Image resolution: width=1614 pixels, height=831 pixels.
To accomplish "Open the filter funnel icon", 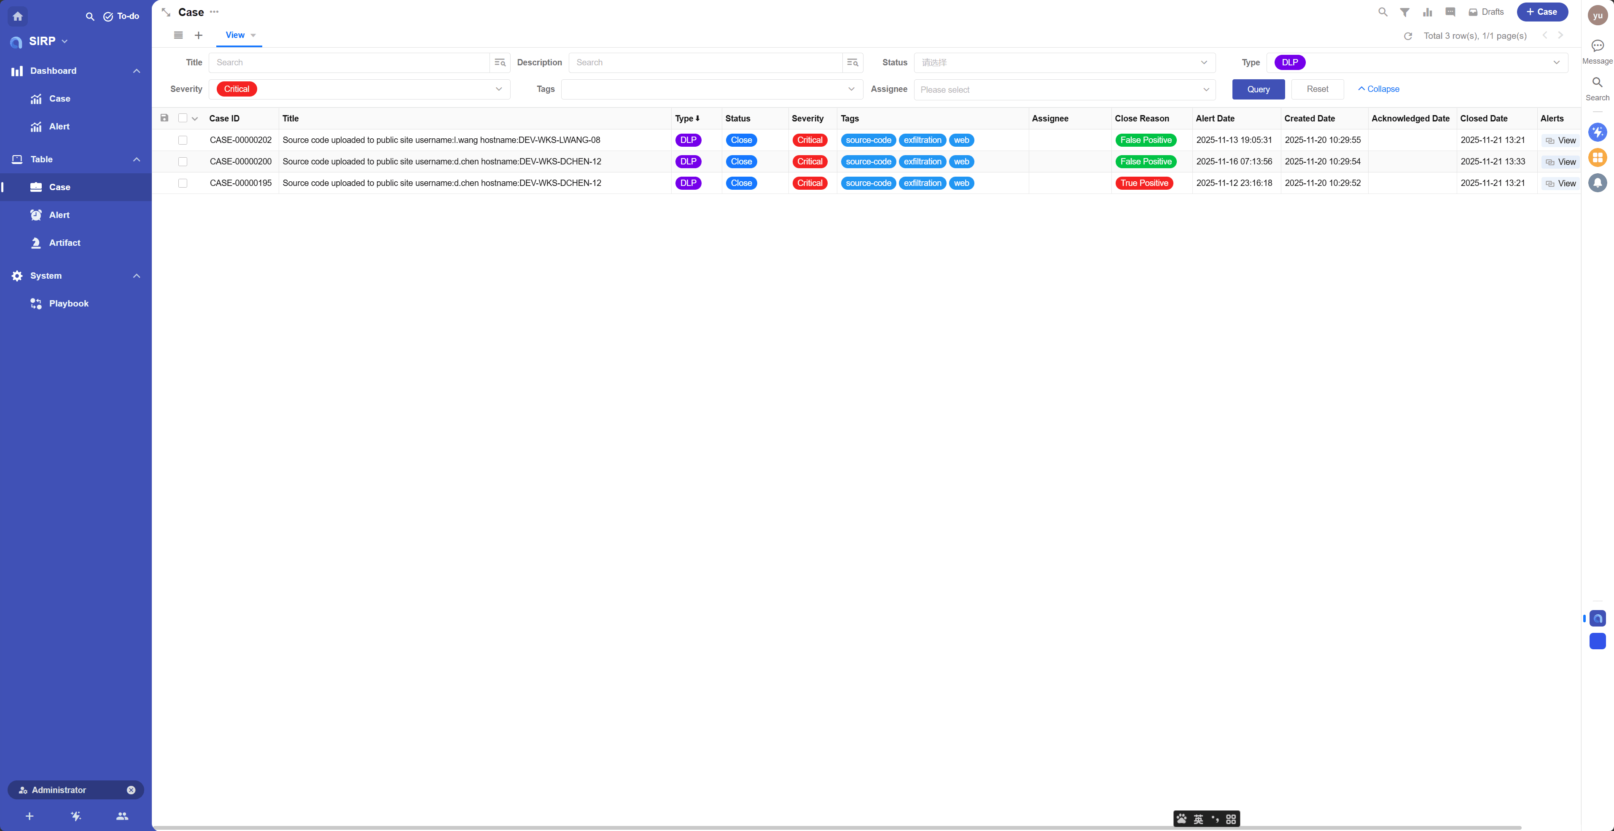I will tap(1405, 12).
